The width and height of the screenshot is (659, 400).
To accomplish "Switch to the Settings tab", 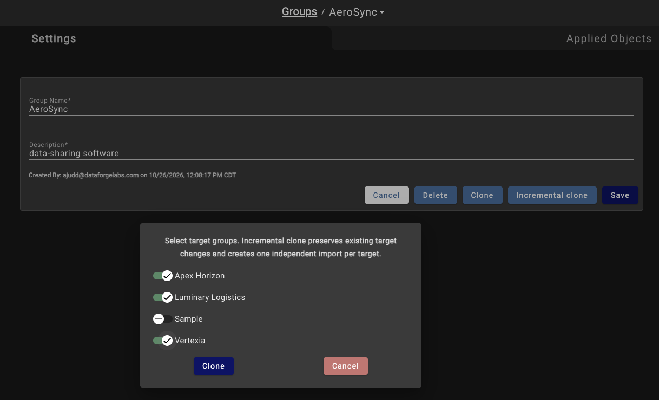I will coord(54,39).
